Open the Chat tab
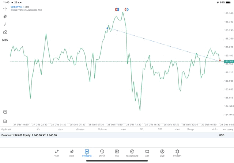 (x=147, y=152)
